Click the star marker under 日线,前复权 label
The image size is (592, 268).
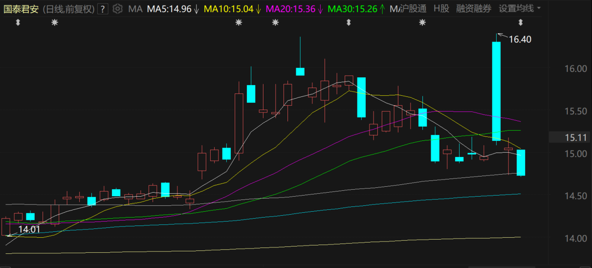[54, 22]
